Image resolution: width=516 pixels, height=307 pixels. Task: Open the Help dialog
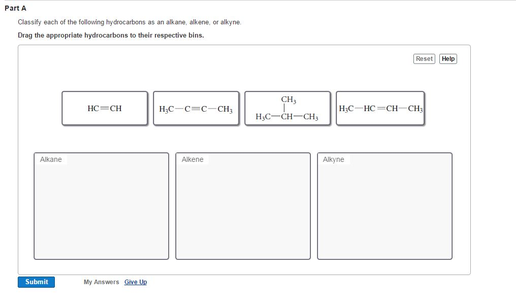448,58
